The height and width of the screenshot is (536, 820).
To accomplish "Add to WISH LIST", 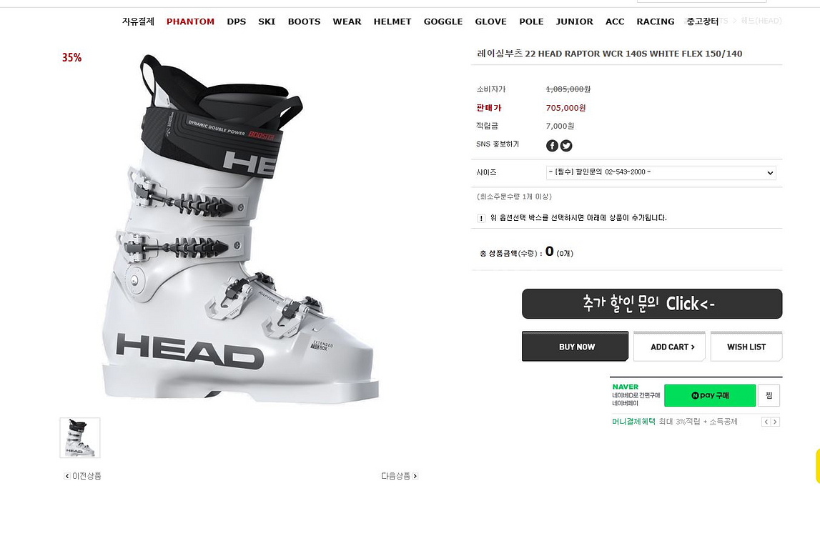I will click(746, 346).
